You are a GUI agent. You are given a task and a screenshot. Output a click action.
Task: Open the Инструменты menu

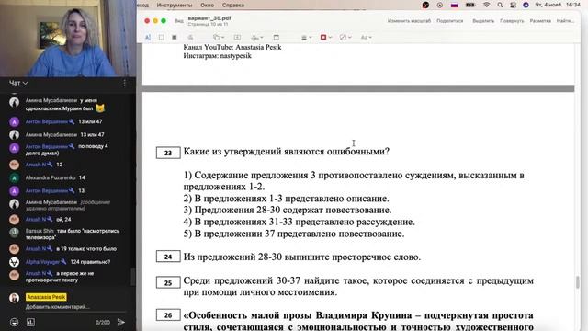(x=175, y=6)
